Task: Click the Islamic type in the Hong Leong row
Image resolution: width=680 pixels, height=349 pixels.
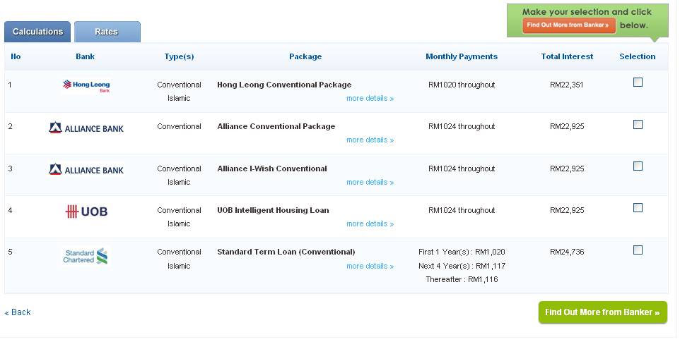Action: (x=179, y=99)
